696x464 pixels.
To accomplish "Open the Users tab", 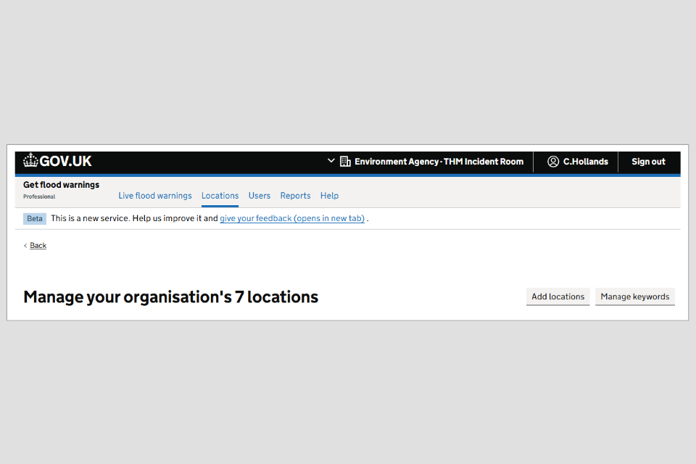I will click(x=260, y=196).
